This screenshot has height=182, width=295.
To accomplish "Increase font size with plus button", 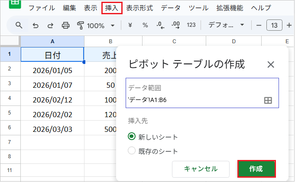I will (289, 25).
